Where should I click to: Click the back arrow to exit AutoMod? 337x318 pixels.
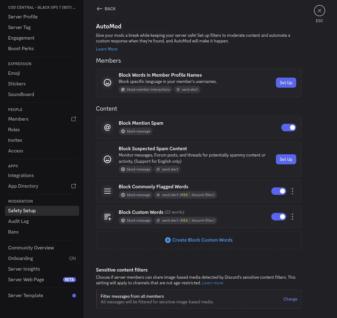pyautogui.click(x=99, y=9)
